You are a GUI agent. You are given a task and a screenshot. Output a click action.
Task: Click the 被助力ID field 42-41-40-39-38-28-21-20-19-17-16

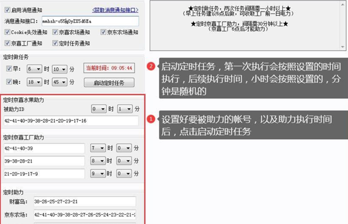click(x=71, y=121)
